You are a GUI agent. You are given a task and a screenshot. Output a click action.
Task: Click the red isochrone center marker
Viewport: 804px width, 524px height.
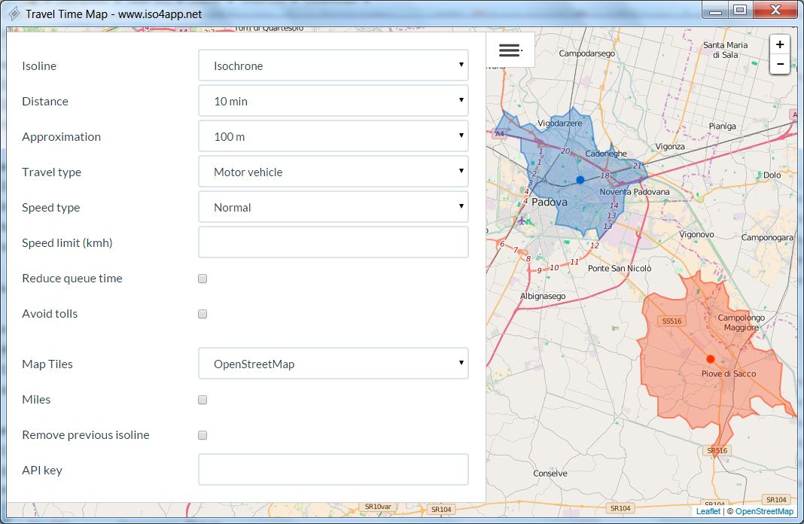[710, 359]
